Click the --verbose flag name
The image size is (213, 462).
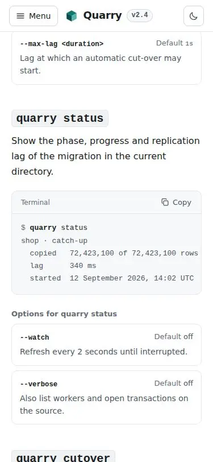pyautogui.click(x=39, y=384)
